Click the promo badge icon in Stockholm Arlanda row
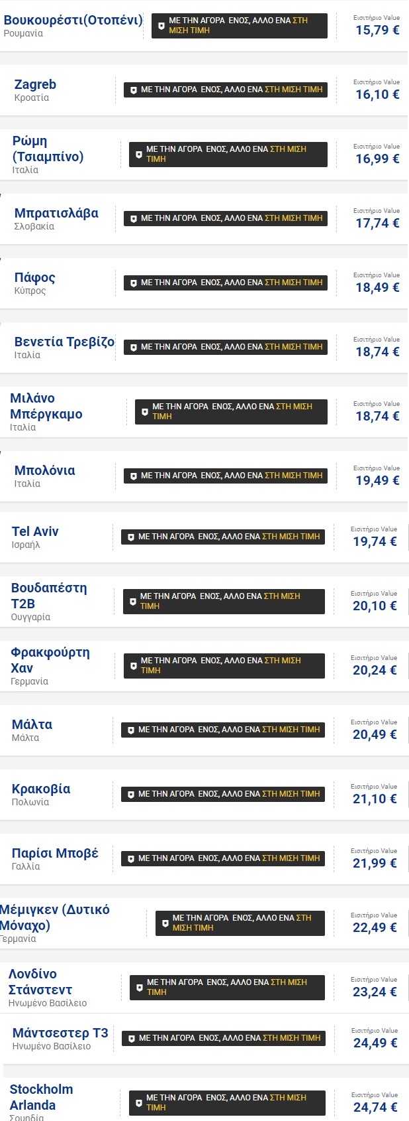The height and width of the screenshot is (1121, 409). (138, 1103)
